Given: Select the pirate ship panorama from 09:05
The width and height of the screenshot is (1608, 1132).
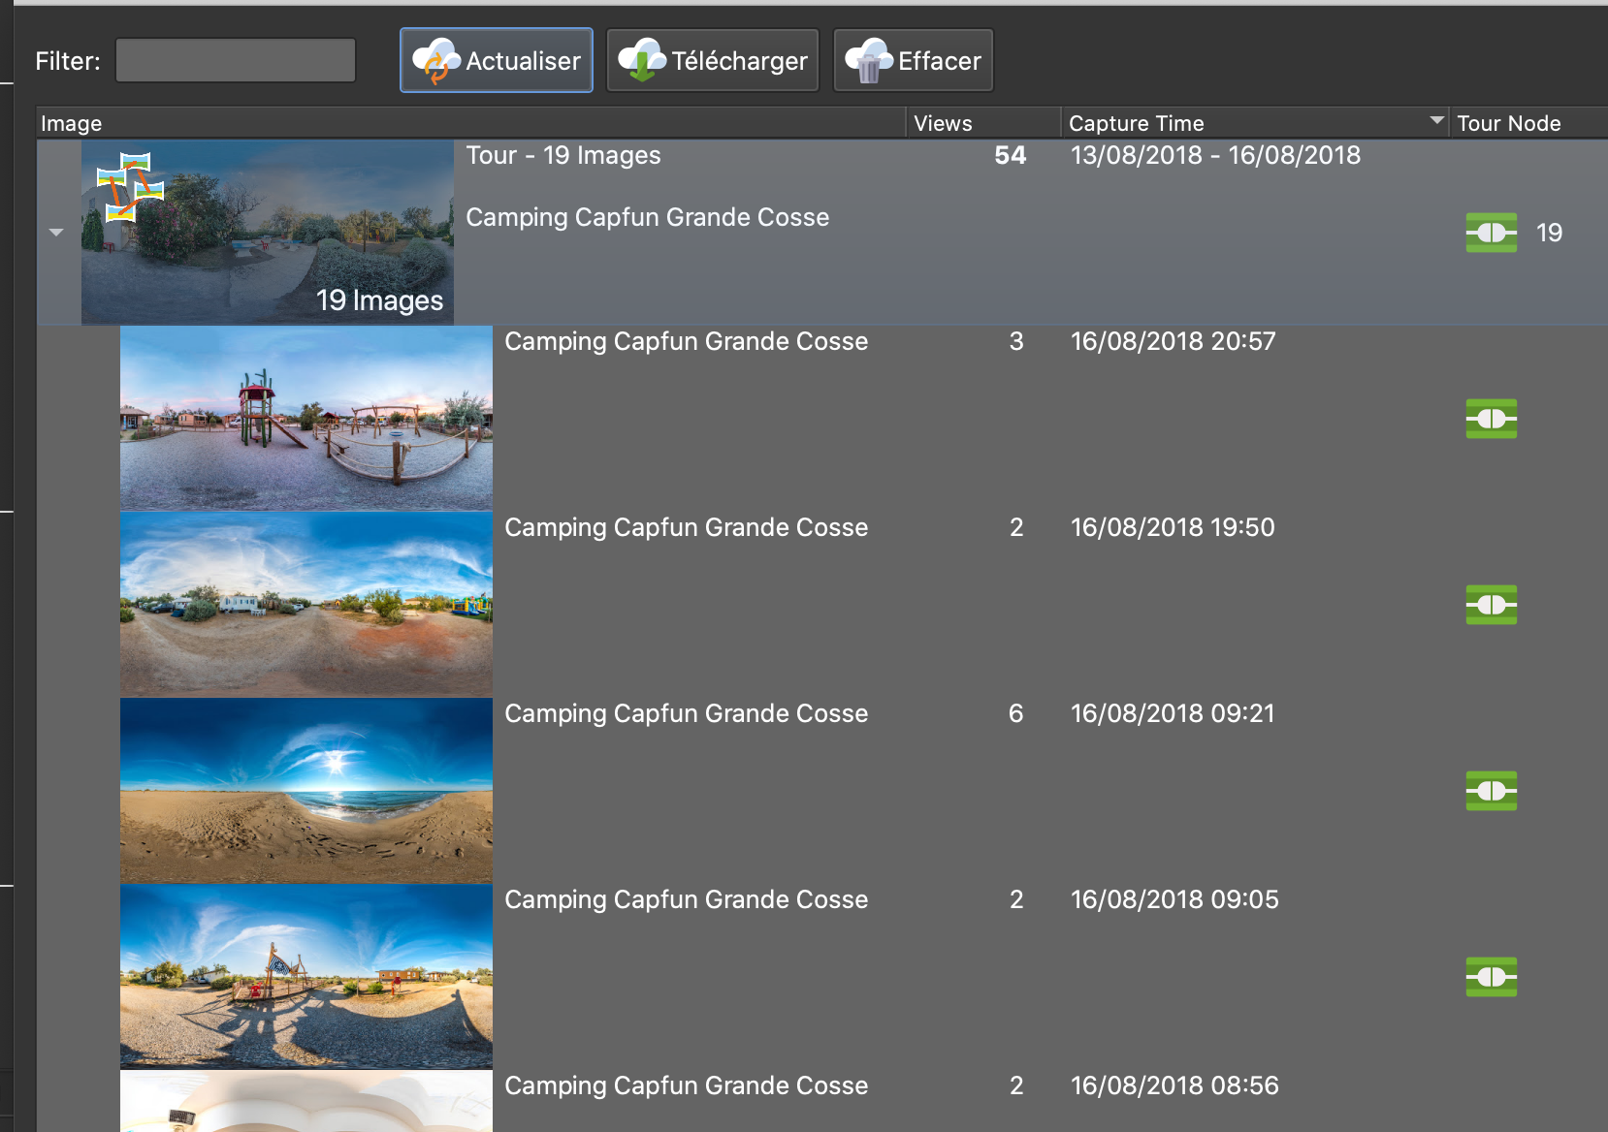Looking at the screenshot, I should coord(306,976).
